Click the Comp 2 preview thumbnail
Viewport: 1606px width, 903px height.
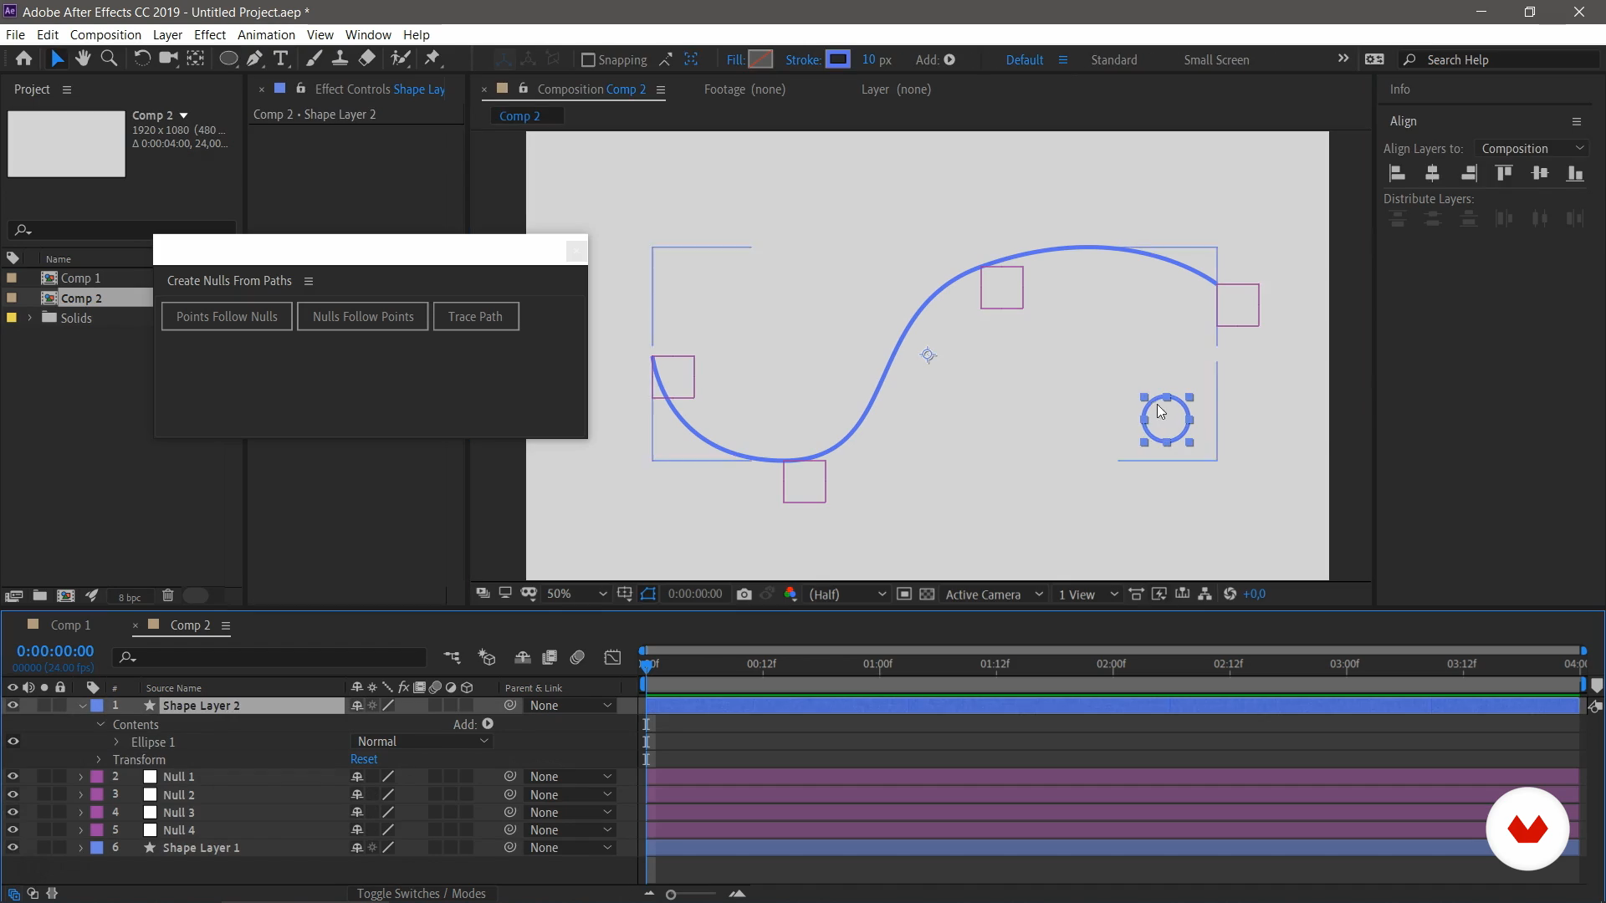point(66,144)
